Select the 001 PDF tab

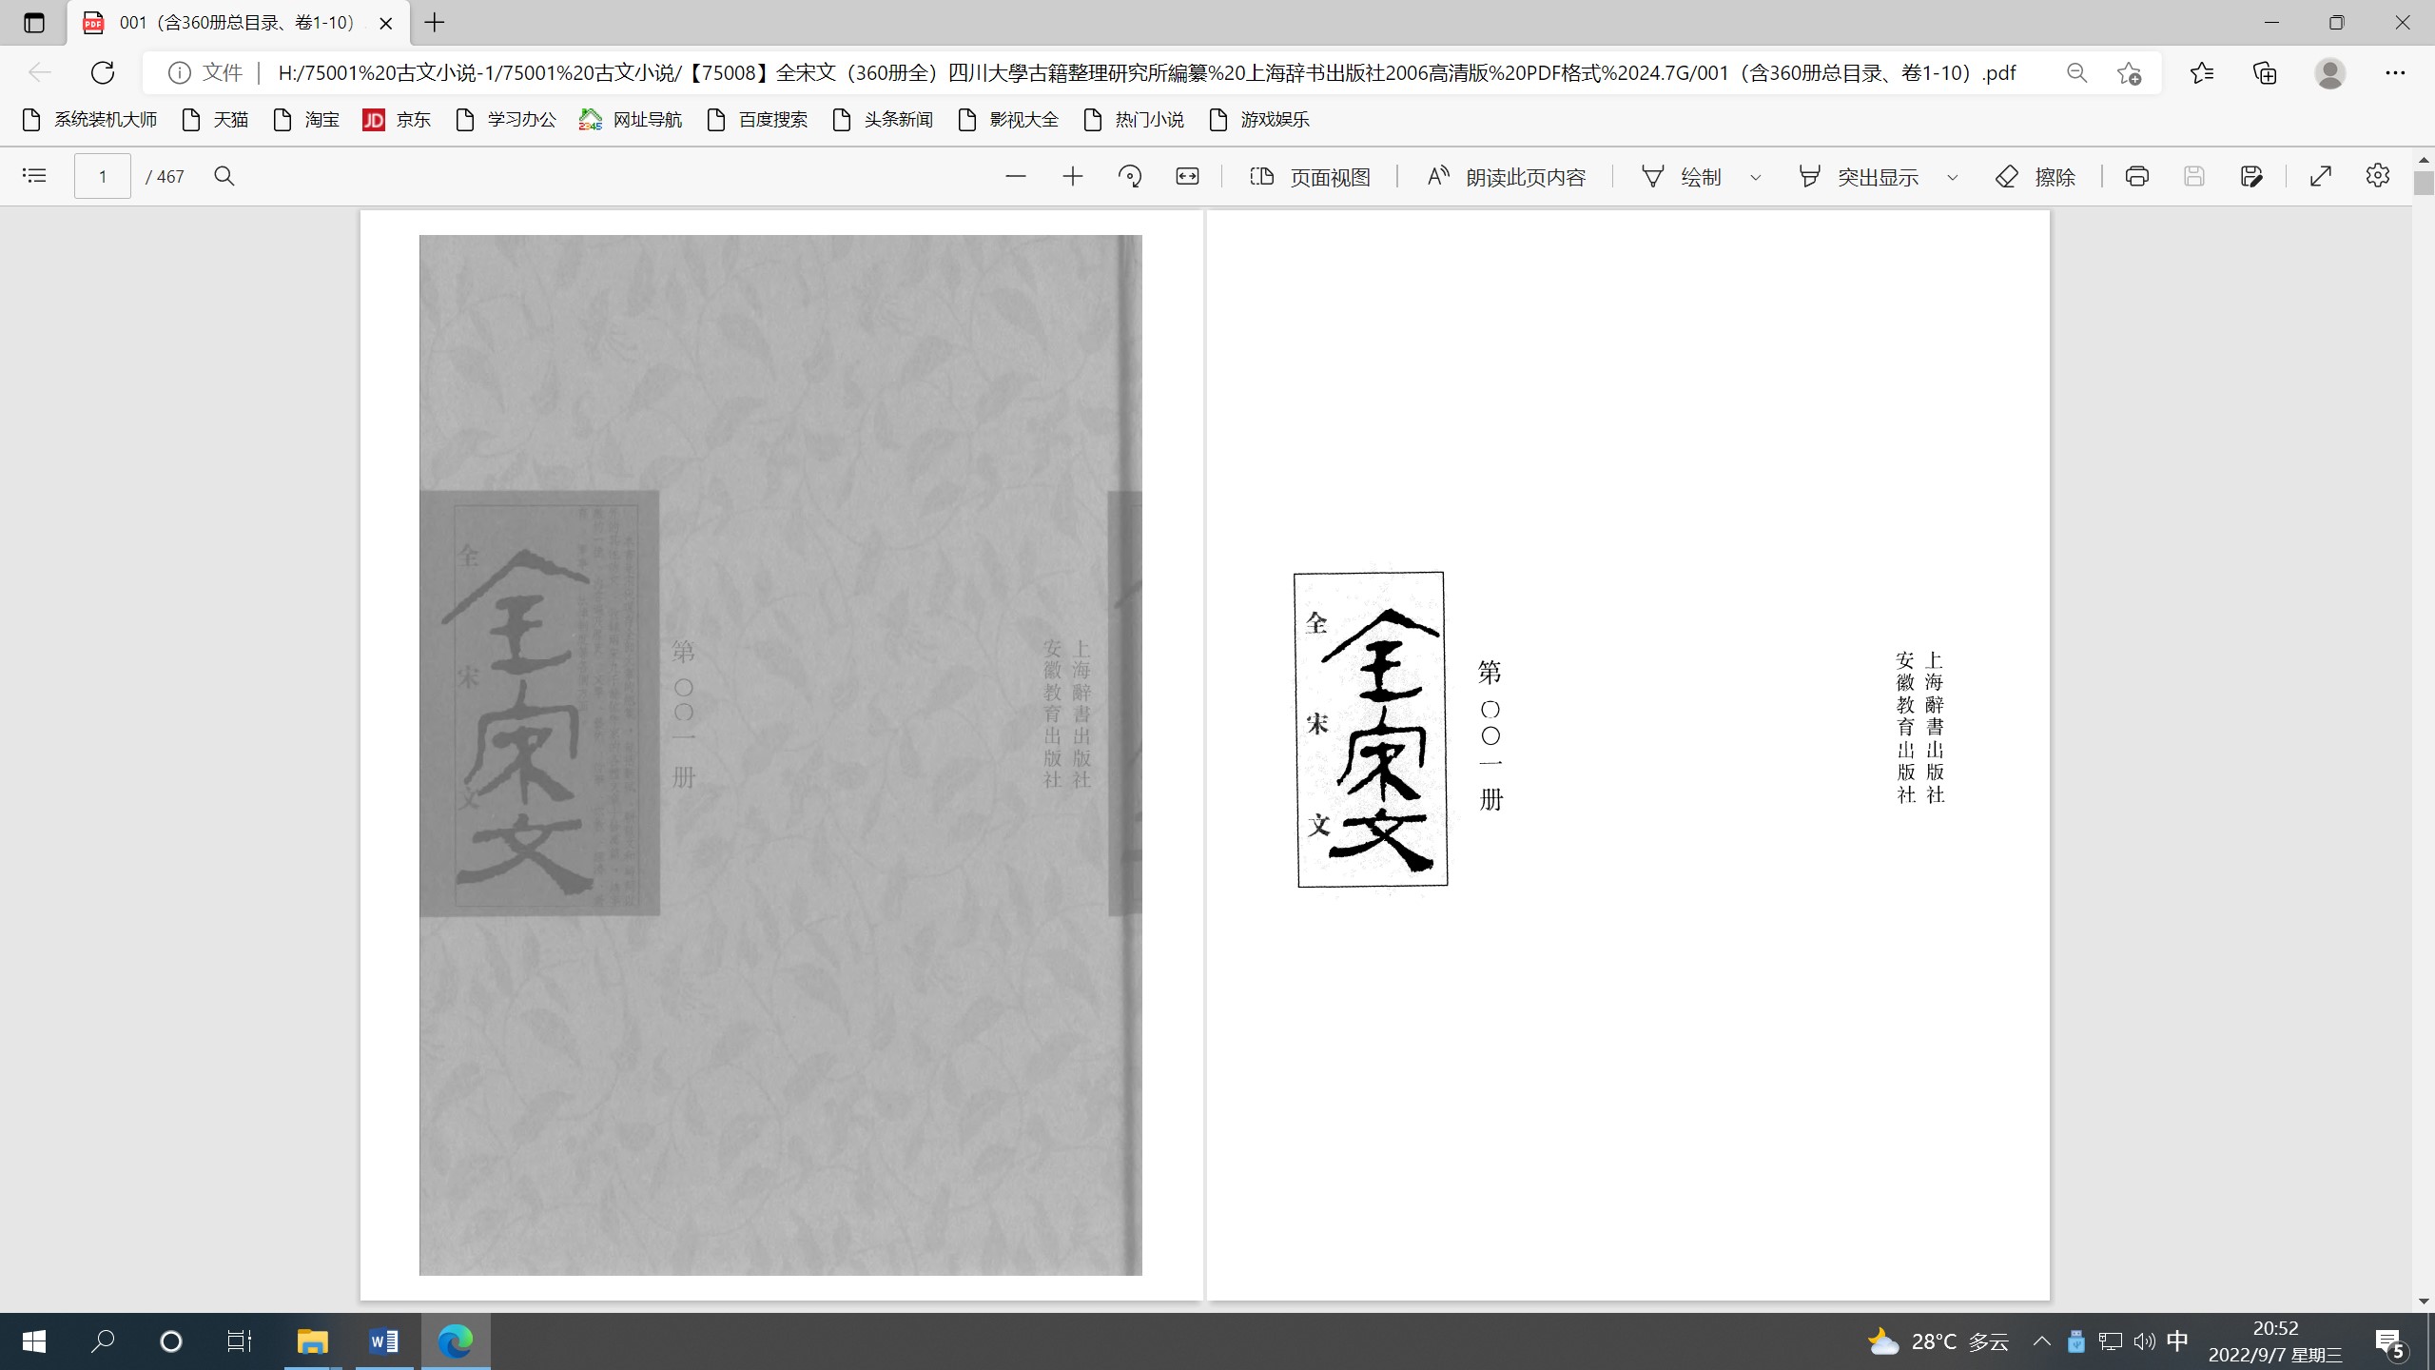[238, 23]
